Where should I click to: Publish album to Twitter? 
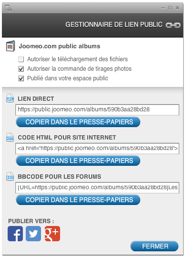(33, 234)
